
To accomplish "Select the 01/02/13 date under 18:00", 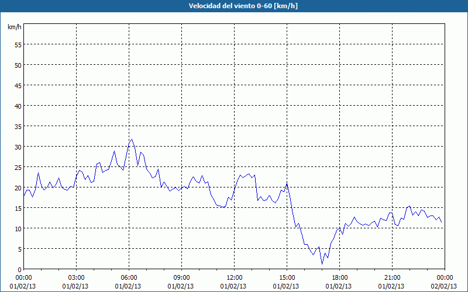I will coord(340,286).
